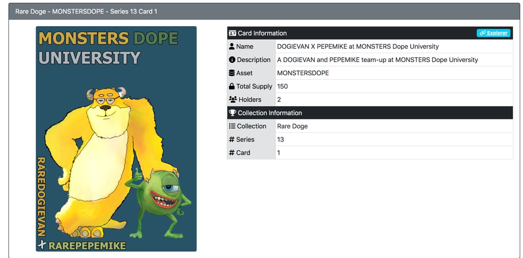Click the 'Total Supply' row label
The height and width of the screenshot is (258, 523).
254,86
